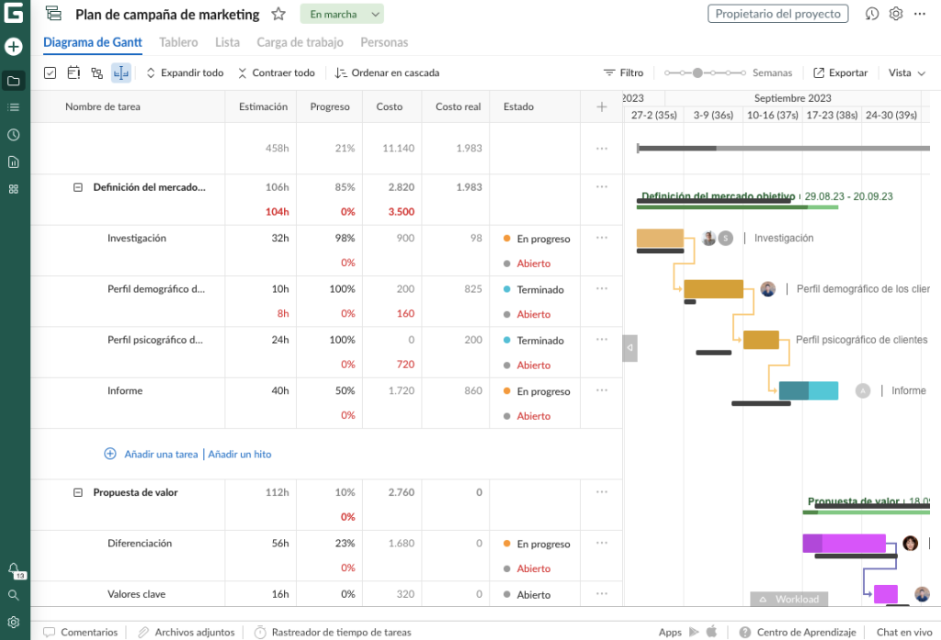
Task: Toggle the overdue tasks calendar icon
Action: (74, 73)
